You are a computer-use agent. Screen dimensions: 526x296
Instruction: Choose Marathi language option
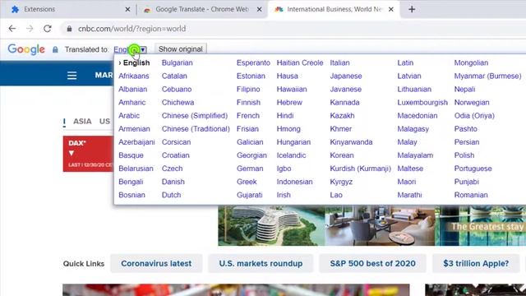tap(409, 195)
